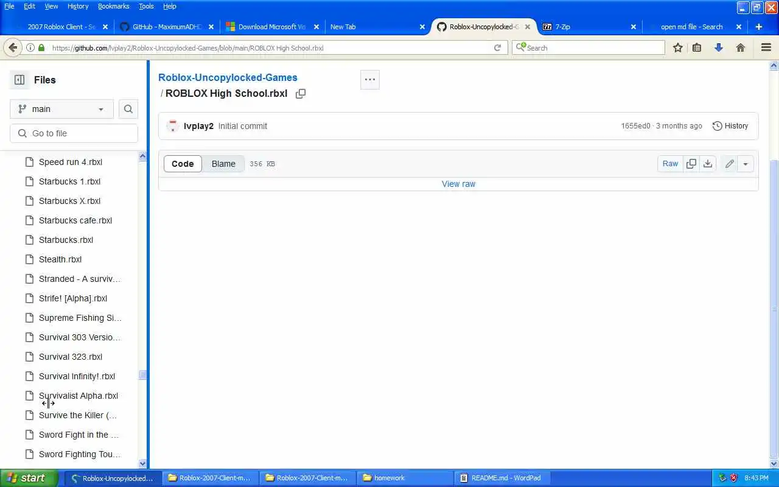Open commit 1655ed0 link
The image size is (779, 487).
click(x=635, y=126)
